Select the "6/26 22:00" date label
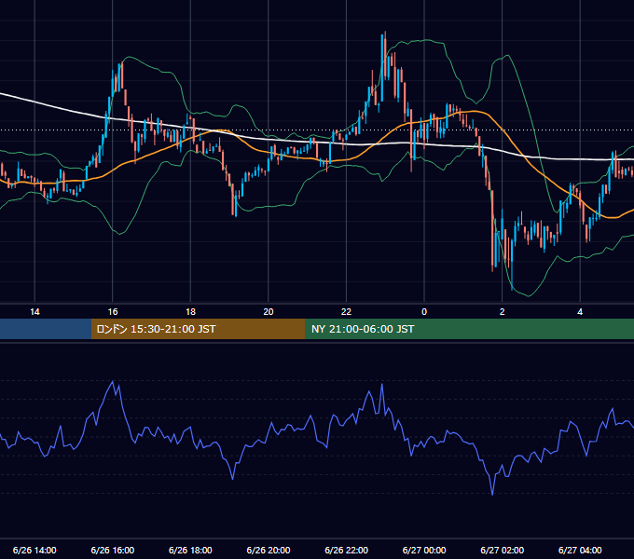Viewport: 634px width, 559px height. pyautogui.click(x=347, y=550)
